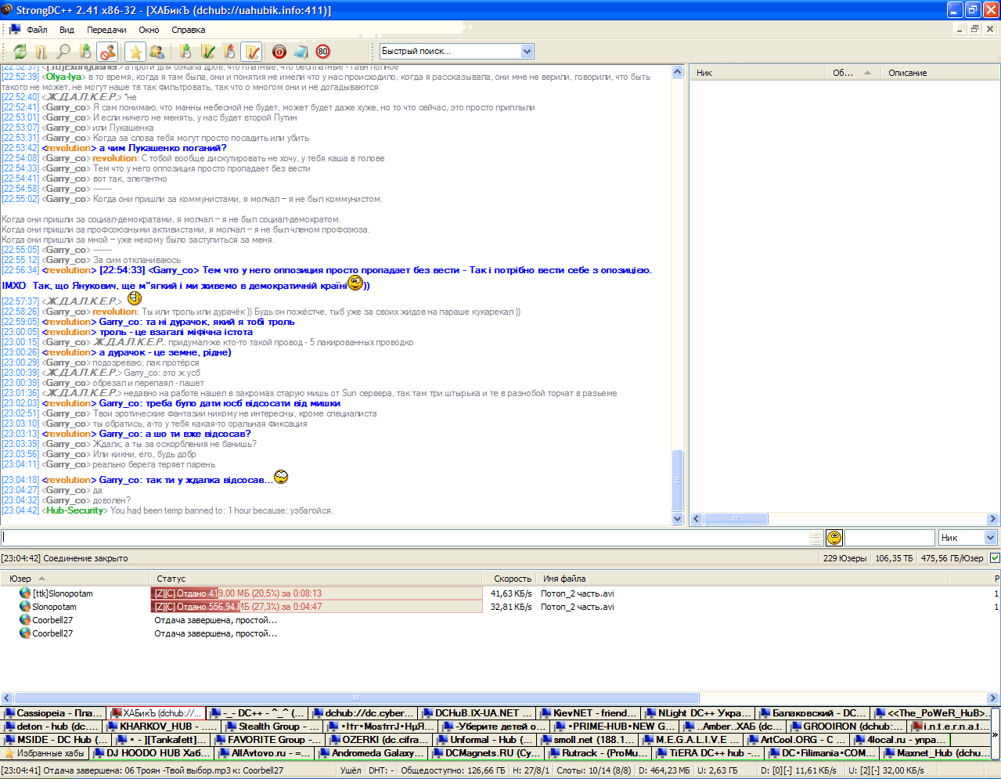The height and width of the screenshot is (779, 1001).
Task: Expand hidden hub tabs with » arrow
Action: click(996, 734)
